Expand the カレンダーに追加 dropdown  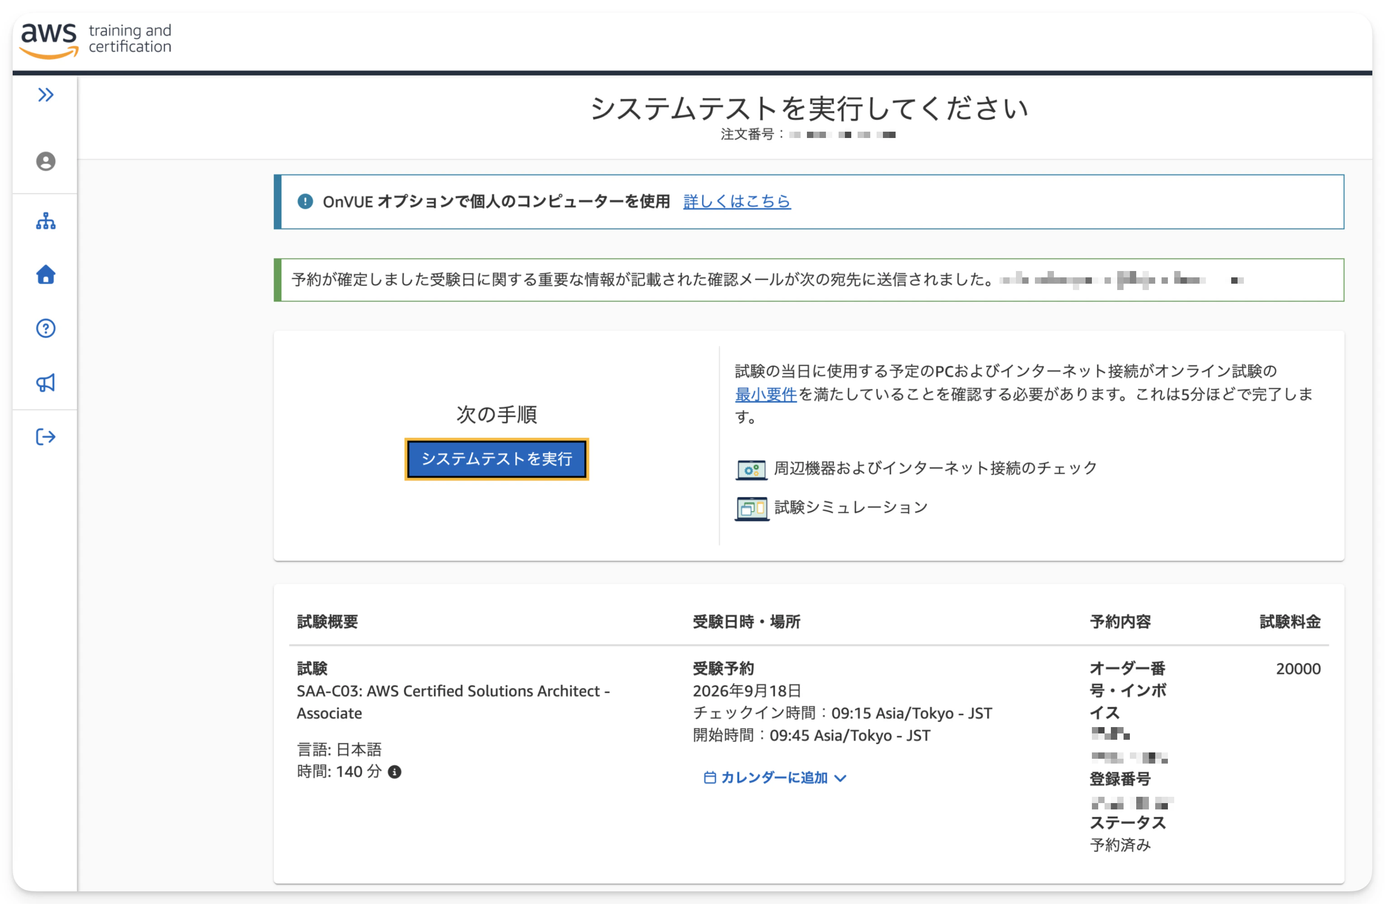click(775, 778)
